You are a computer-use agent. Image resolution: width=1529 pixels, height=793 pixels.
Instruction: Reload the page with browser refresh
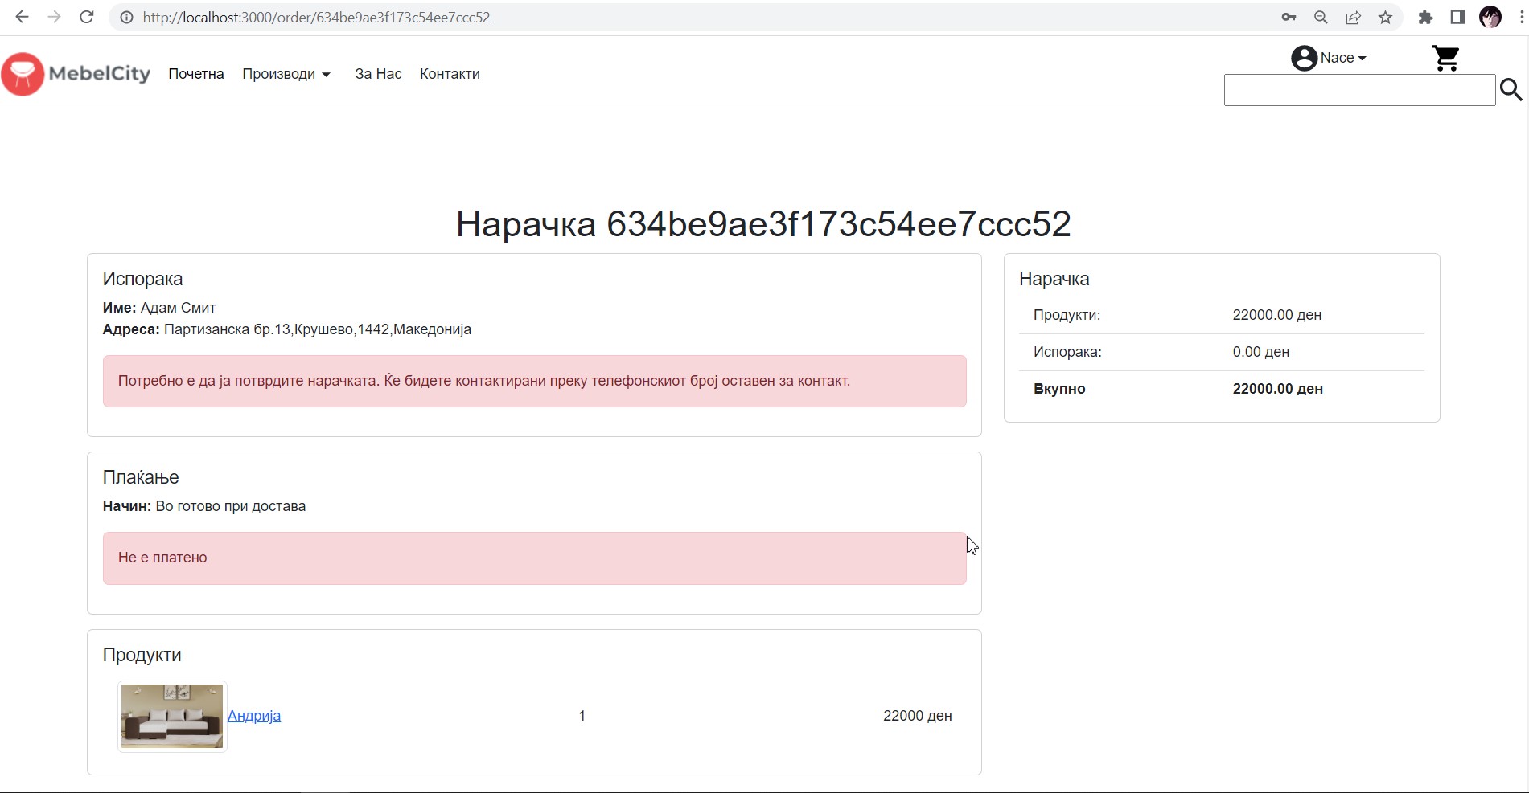pos(87,17)
